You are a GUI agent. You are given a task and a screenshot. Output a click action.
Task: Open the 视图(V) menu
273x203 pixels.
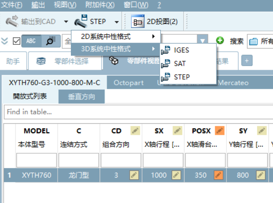point(65,5)
